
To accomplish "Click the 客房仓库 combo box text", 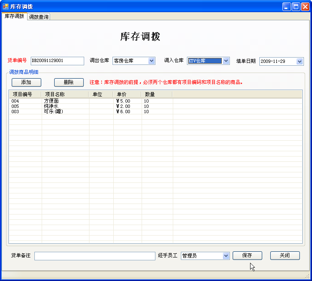I will (x=123, y=61).
